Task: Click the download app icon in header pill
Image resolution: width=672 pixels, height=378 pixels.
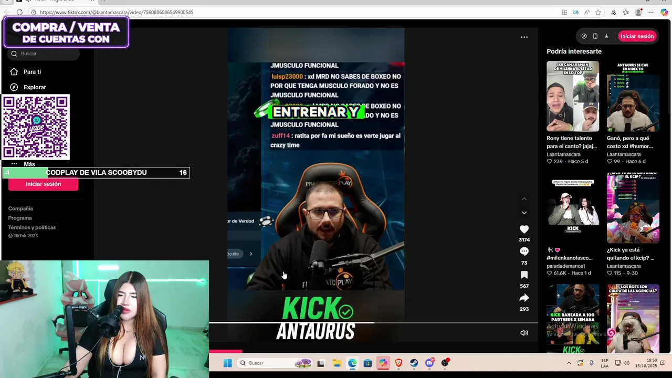Action: (x=606, y=36)
